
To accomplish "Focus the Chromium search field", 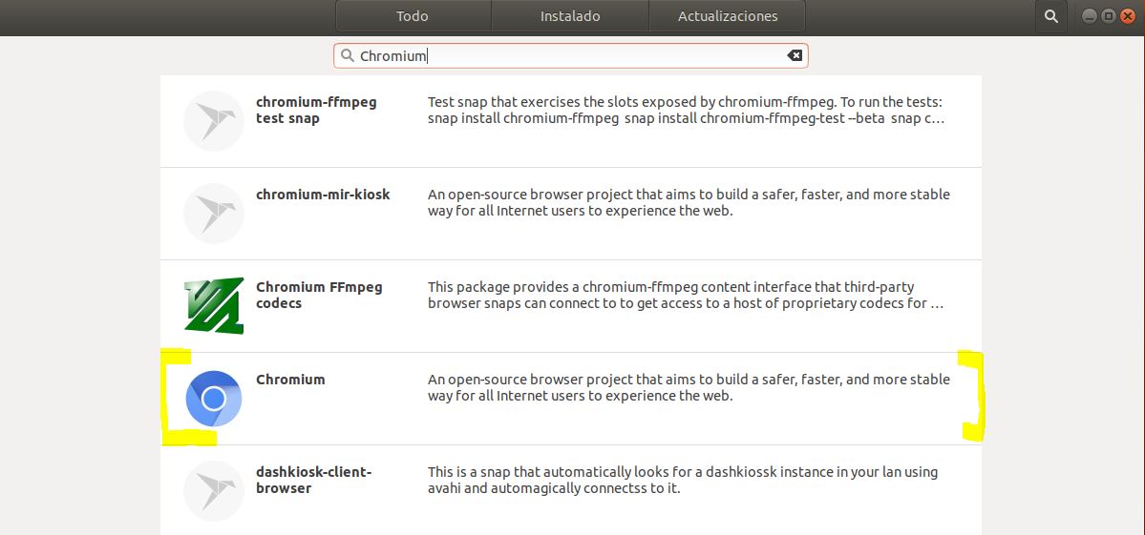I will tap(570, 55).
